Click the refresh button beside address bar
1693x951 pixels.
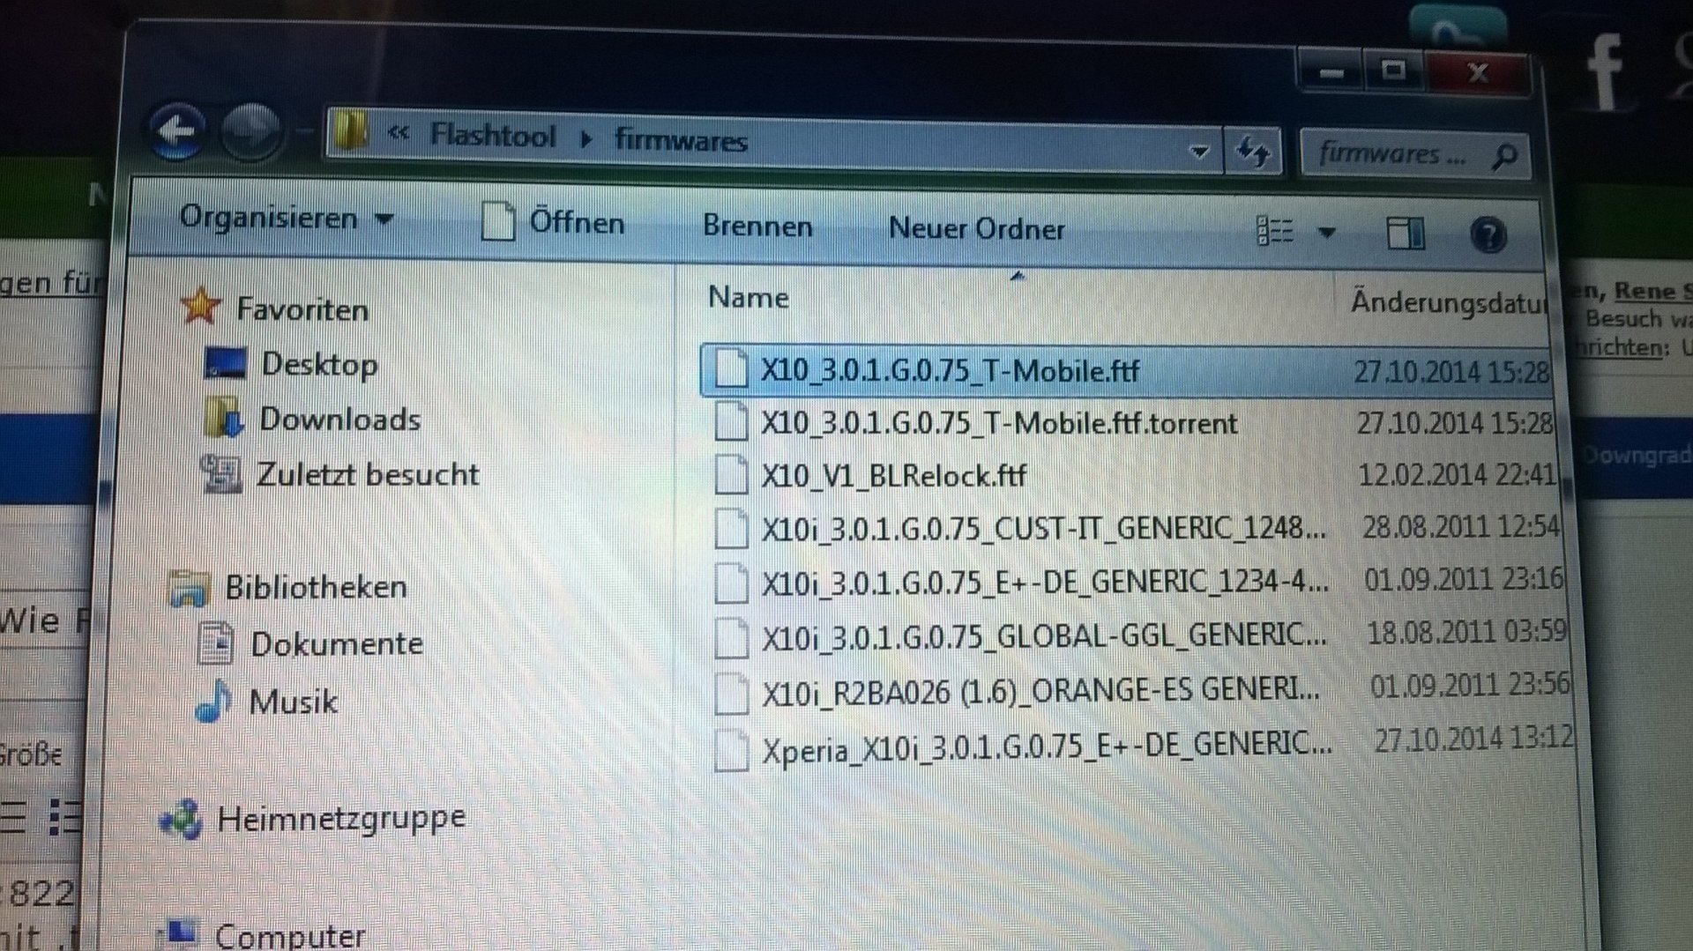pos(1253,152)
